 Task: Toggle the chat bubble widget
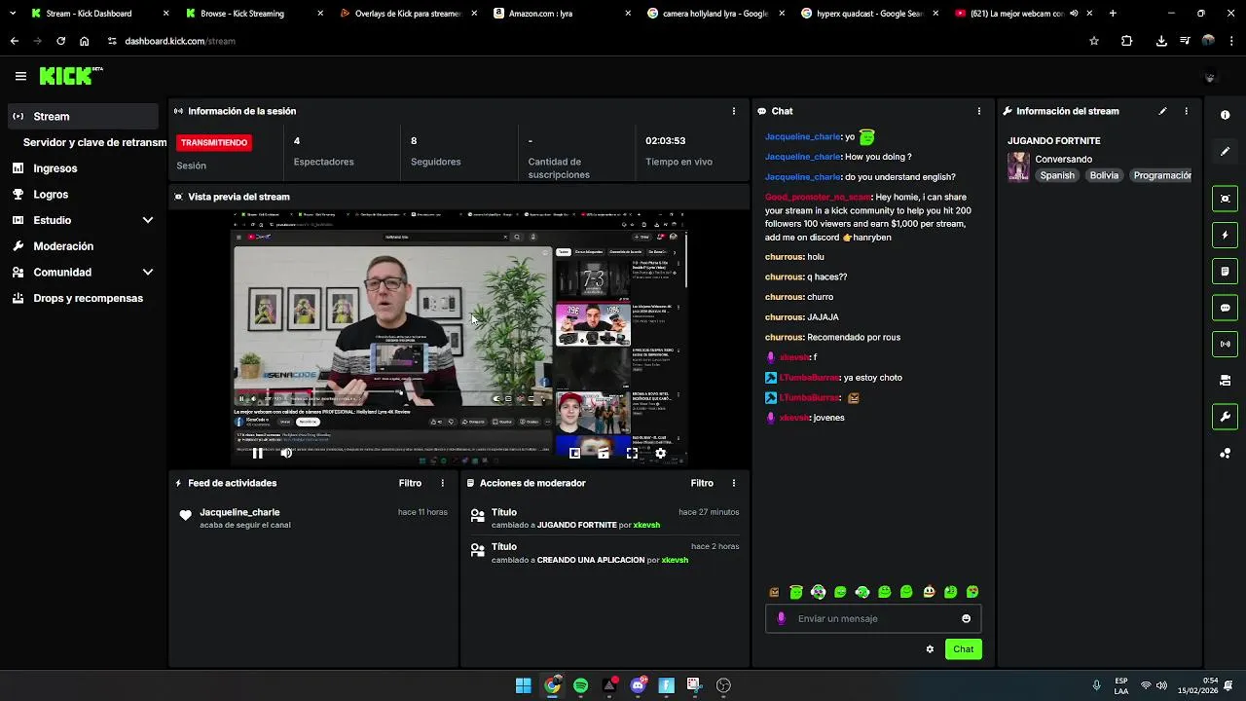coord(1225,308)
